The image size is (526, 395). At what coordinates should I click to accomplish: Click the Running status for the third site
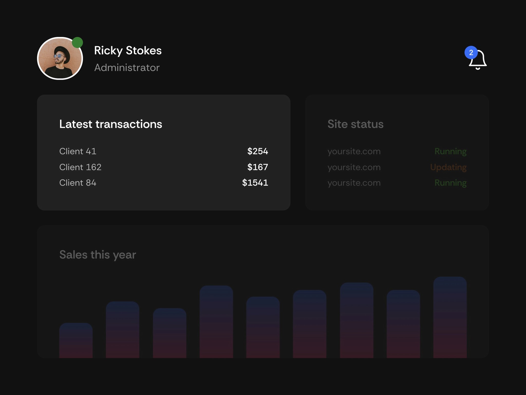450,183
